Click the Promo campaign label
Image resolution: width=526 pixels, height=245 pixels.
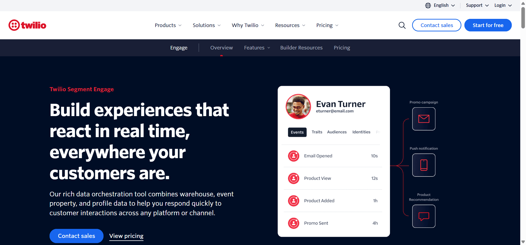click(x=424, y=102)
